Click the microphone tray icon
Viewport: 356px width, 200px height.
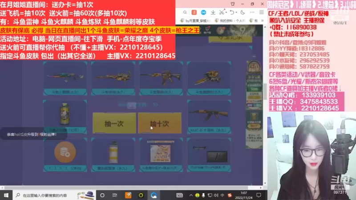[203, 195]
